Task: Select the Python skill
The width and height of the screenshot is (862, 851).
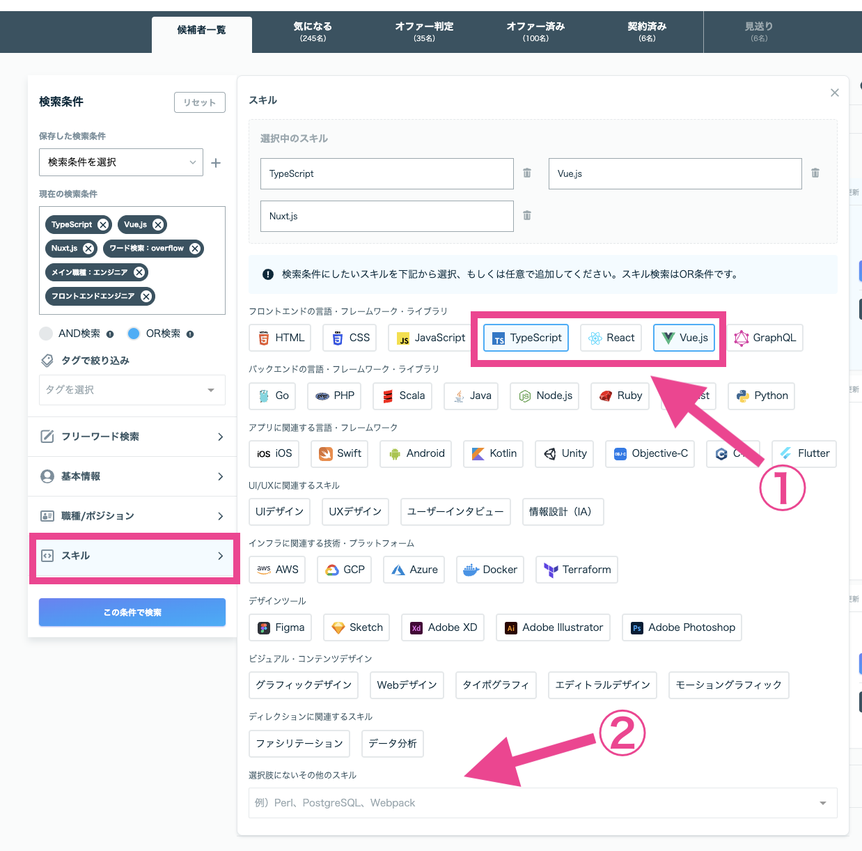Action: pyautogui.click(x=761, y=396)
